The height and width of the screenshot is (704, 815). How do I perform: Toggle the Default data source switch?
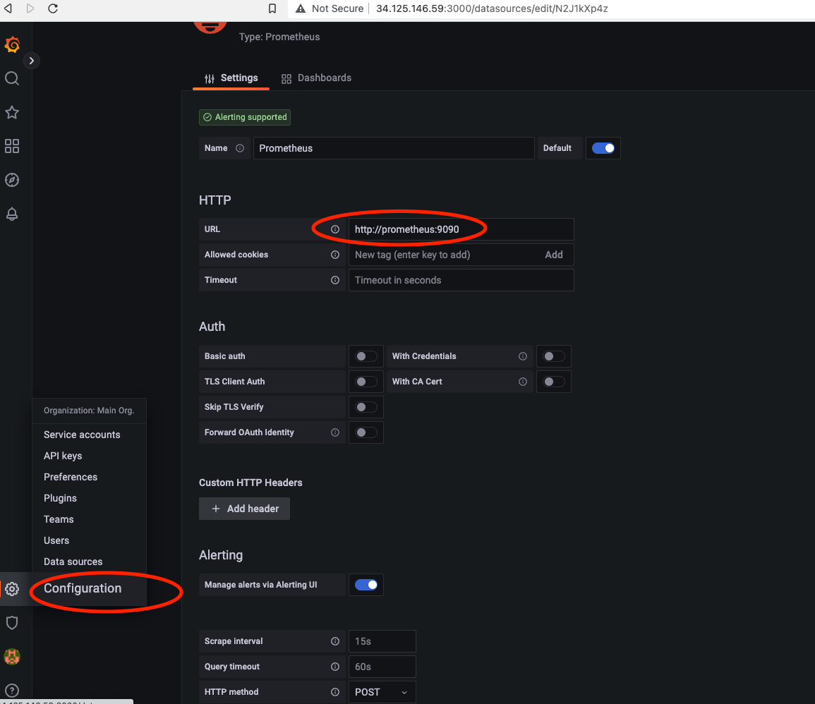coord(603,148)
